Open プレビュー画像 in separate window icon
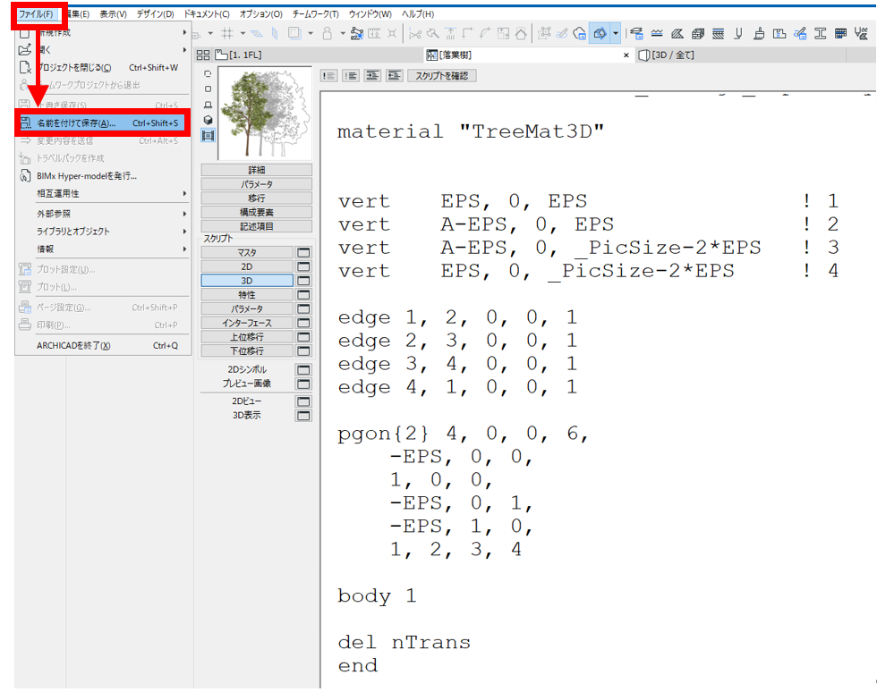The image size is (877, 692). pos(303,384)
